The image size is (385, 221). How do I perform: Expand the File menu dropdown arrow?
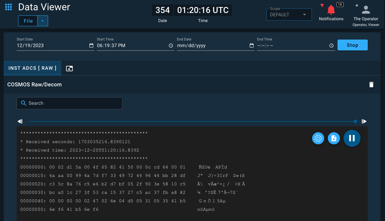43,21
